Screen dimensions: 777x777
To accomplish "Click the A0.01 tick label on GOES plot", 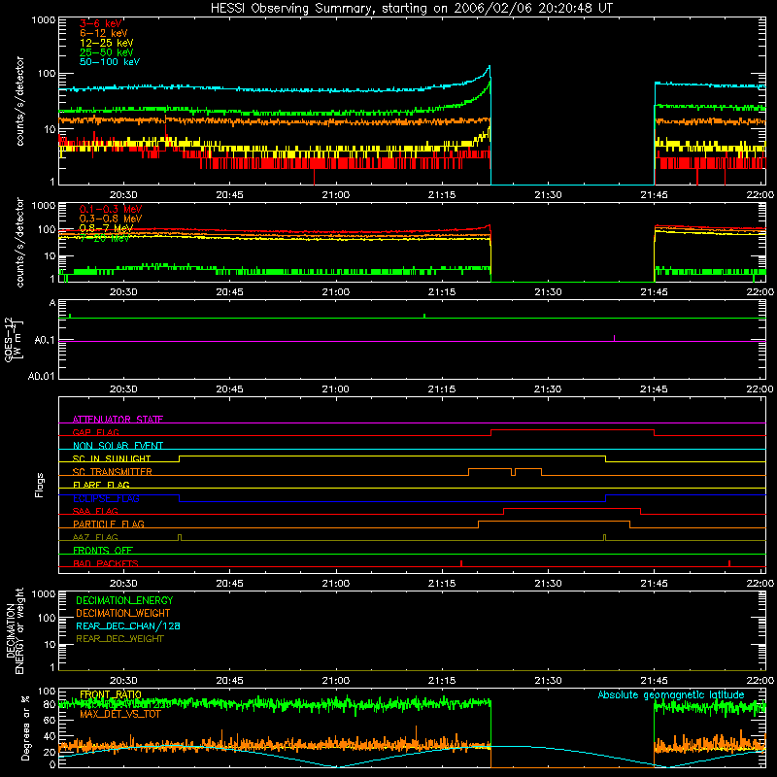I will click(42, 376).
